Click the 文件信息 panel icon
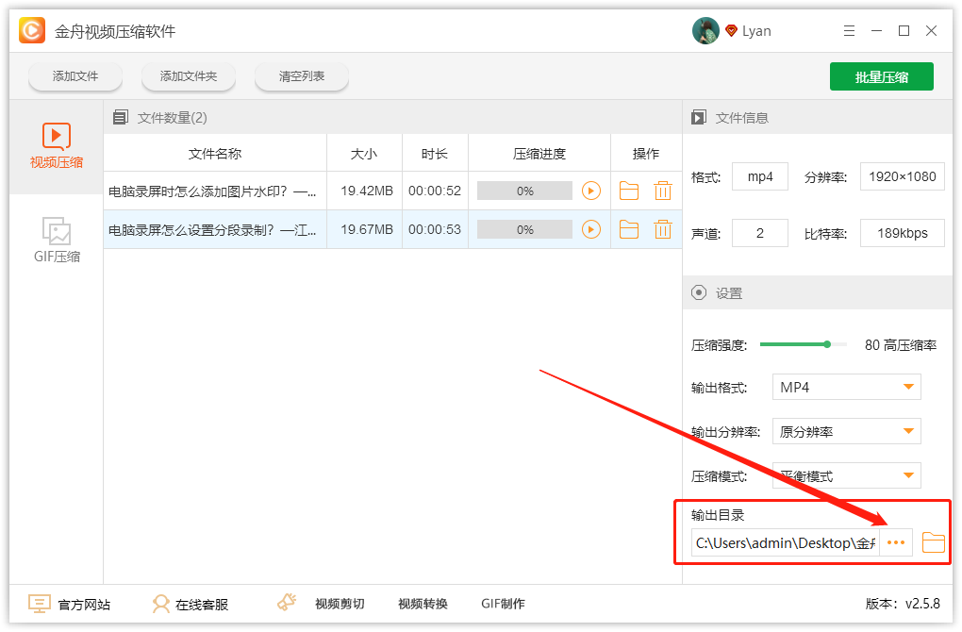 (x=699, y=117)
